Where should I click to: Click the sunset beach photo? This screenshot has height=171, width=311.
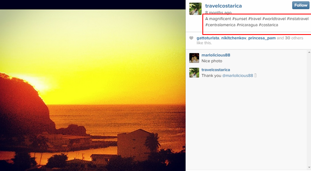click(x=93, y=90)
